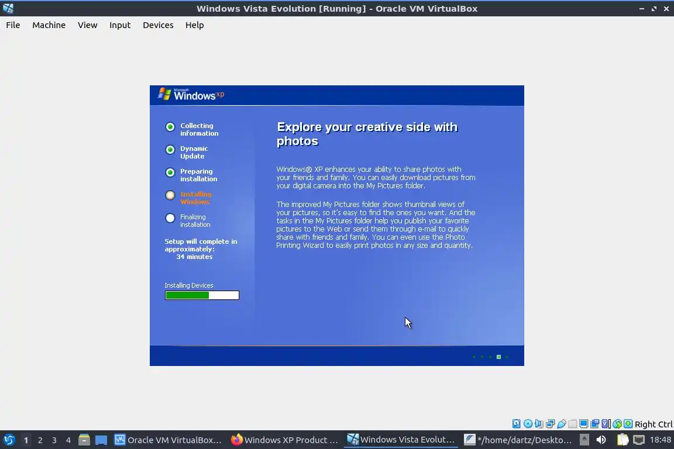Switch to workspace 1
The height and width of the screenshot is (449, 674).
(x=26, y=440)
